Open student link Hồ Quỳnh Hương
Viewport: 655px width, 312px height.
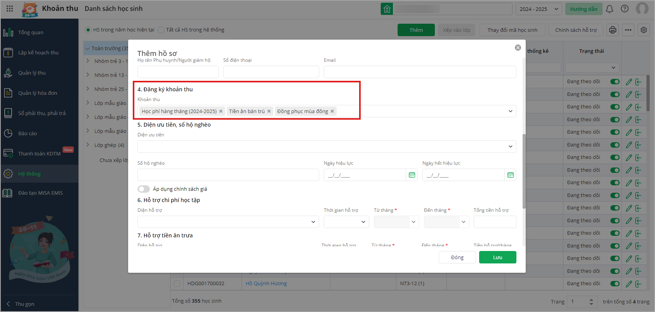click(x=266, y=284)
